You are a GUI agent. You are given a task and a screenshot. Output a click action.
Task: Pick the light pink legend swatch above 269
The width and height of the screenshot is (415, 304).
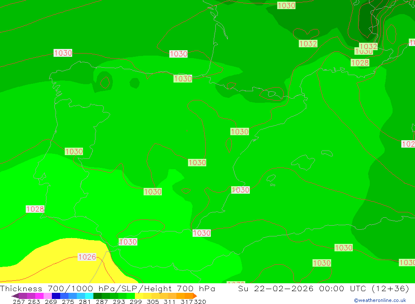[48, 296]
